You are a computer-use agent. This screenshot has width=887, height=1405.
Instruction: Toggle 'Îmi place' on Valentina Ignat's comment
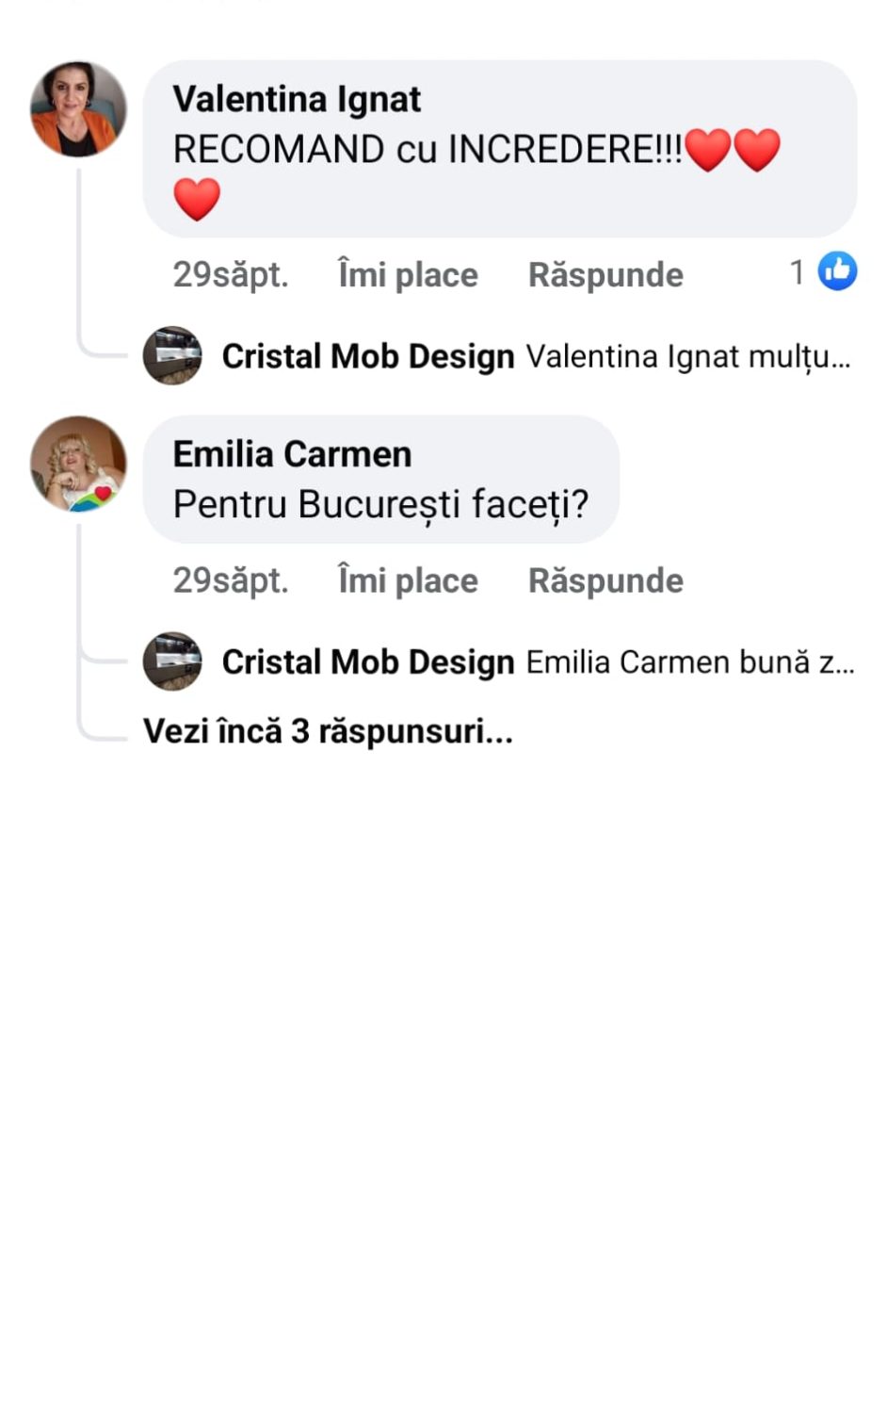pyautogui.click(x=408, y=275)
